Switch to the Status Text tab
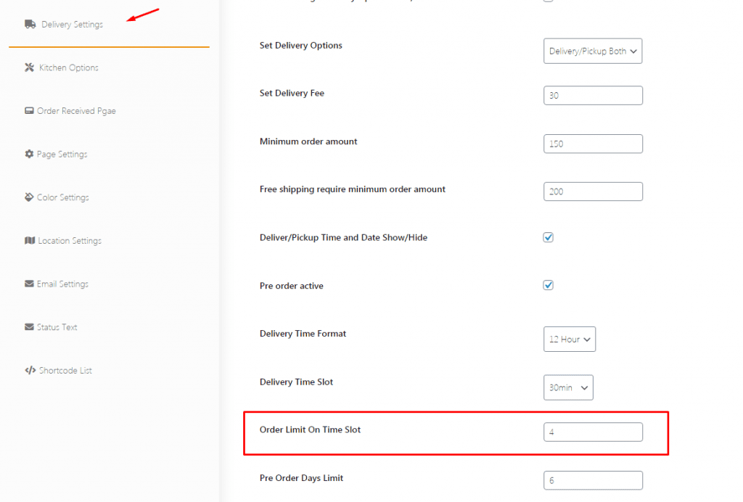The height and width of the screenshot is (502, 743). point(57,327)
